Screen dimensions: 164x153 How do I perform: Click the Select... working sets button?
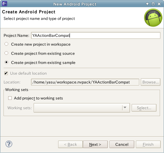point(144,108)
